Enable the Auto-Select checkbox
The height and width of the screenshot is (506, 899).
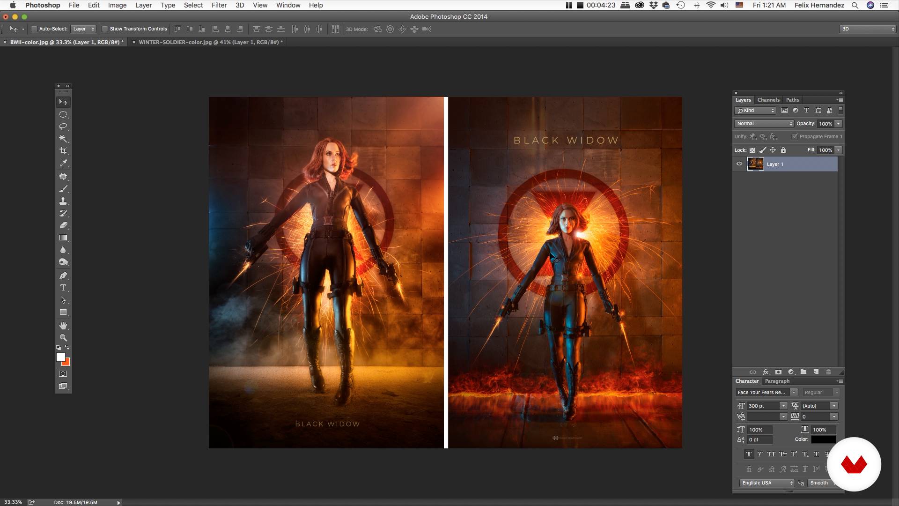[34, 29]
